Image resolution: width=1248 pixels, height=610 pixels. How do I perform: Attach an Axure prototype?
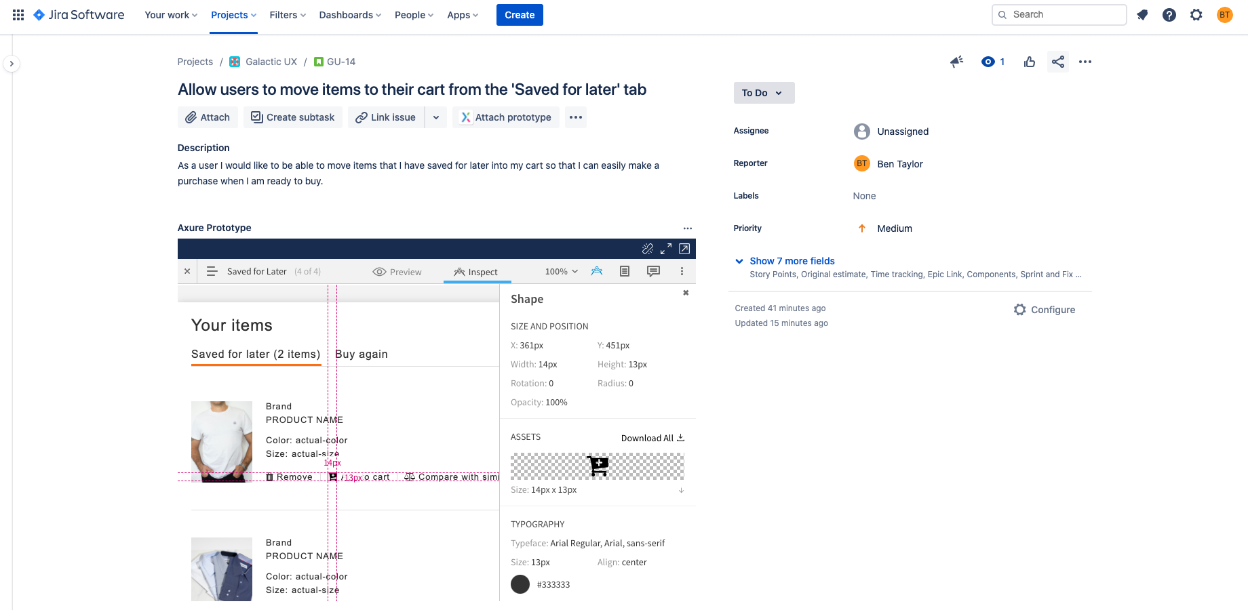[x=506, y=117]
